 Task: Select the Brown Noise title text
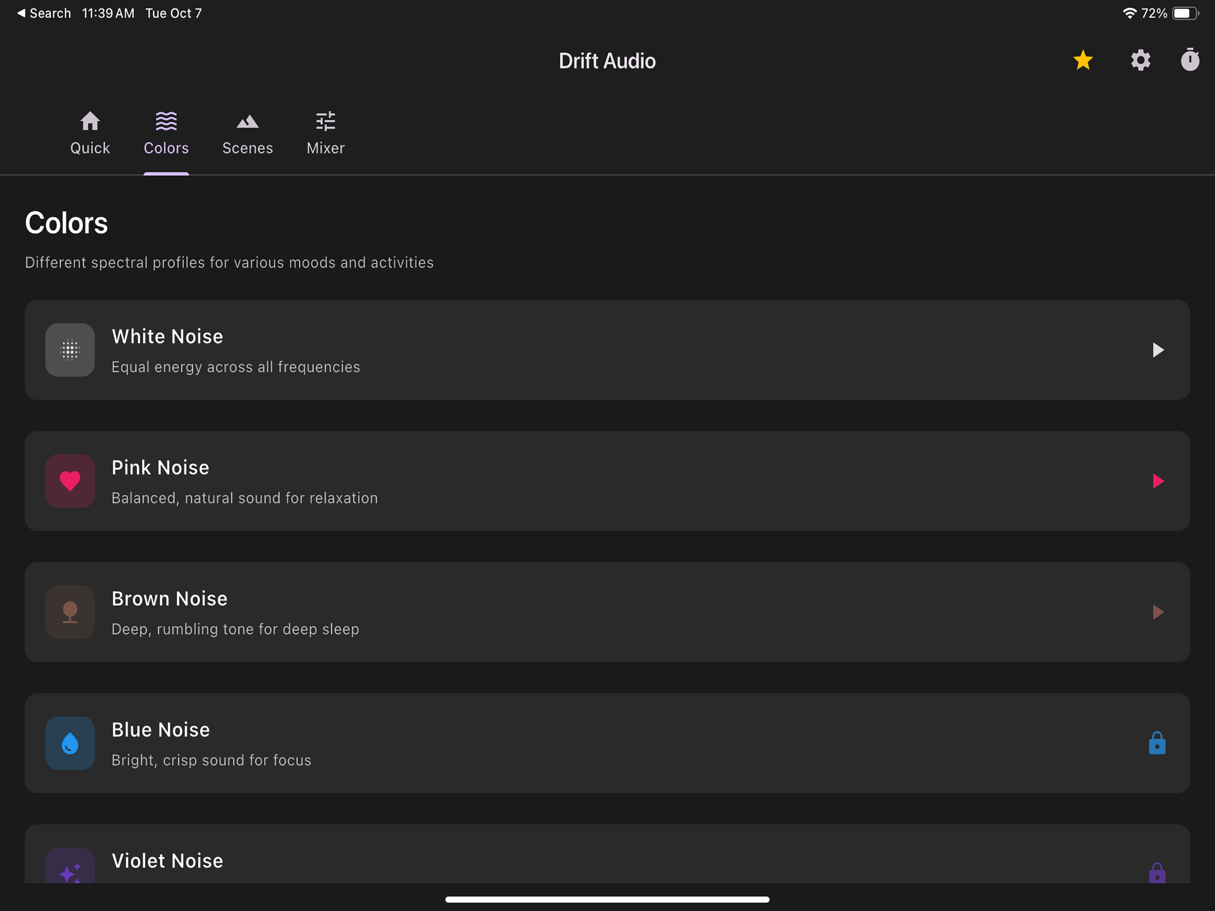click(x=170, y=599)
